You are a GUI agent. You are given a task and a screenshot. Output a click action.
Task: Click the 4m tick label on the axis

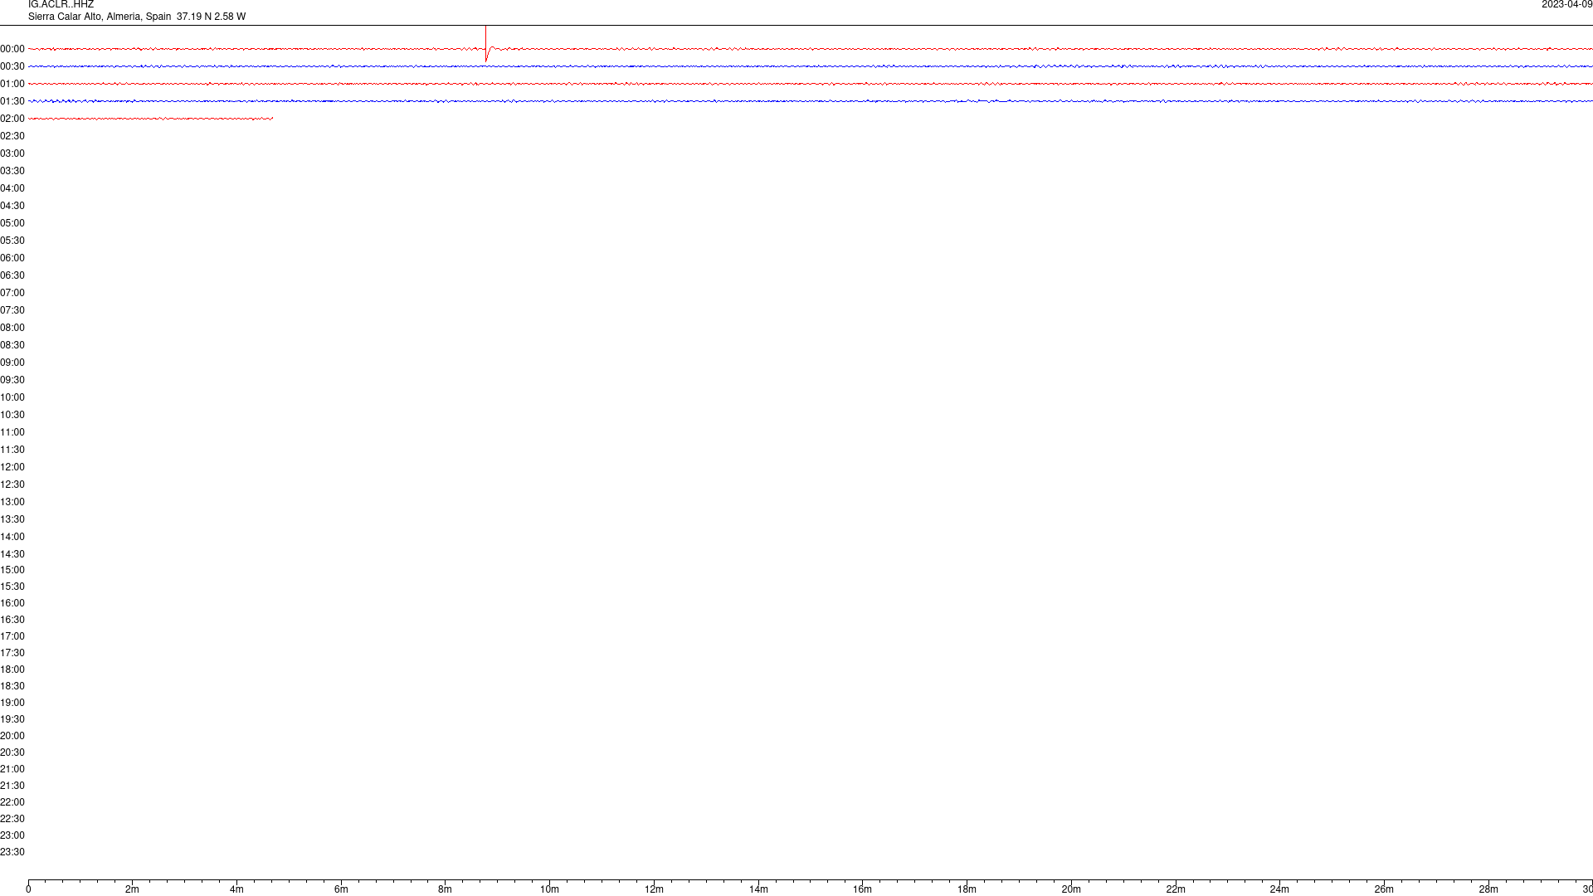click(x=236, y=889)
